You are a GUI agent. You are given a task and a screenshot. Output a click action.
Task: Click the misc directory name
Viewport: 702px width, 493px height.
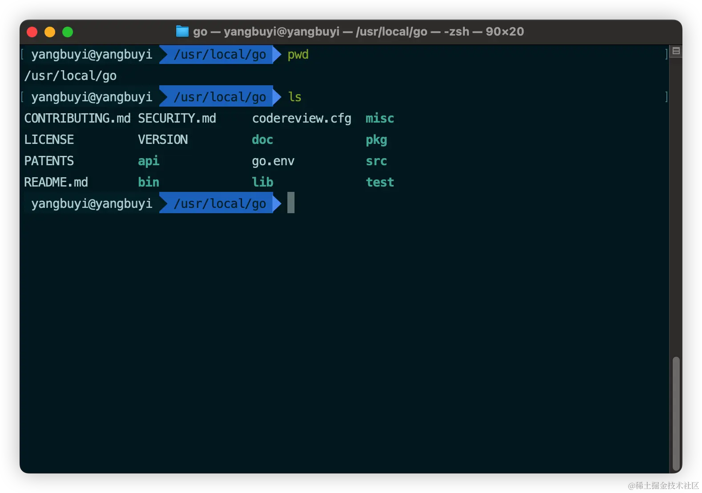pos(380,119)
